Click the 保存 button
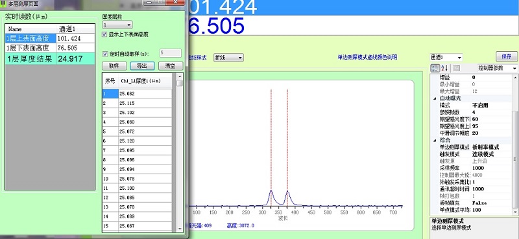Image resolution: width=519 pixels, height=239 pixels. (x=507, y=56)
